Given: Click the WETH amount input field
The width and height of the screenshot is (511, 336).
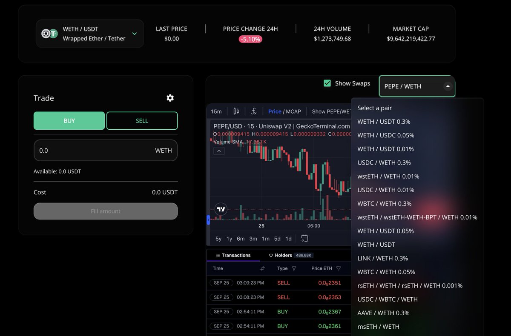Looking at the screenshot, I should click(x=106, y=151).
